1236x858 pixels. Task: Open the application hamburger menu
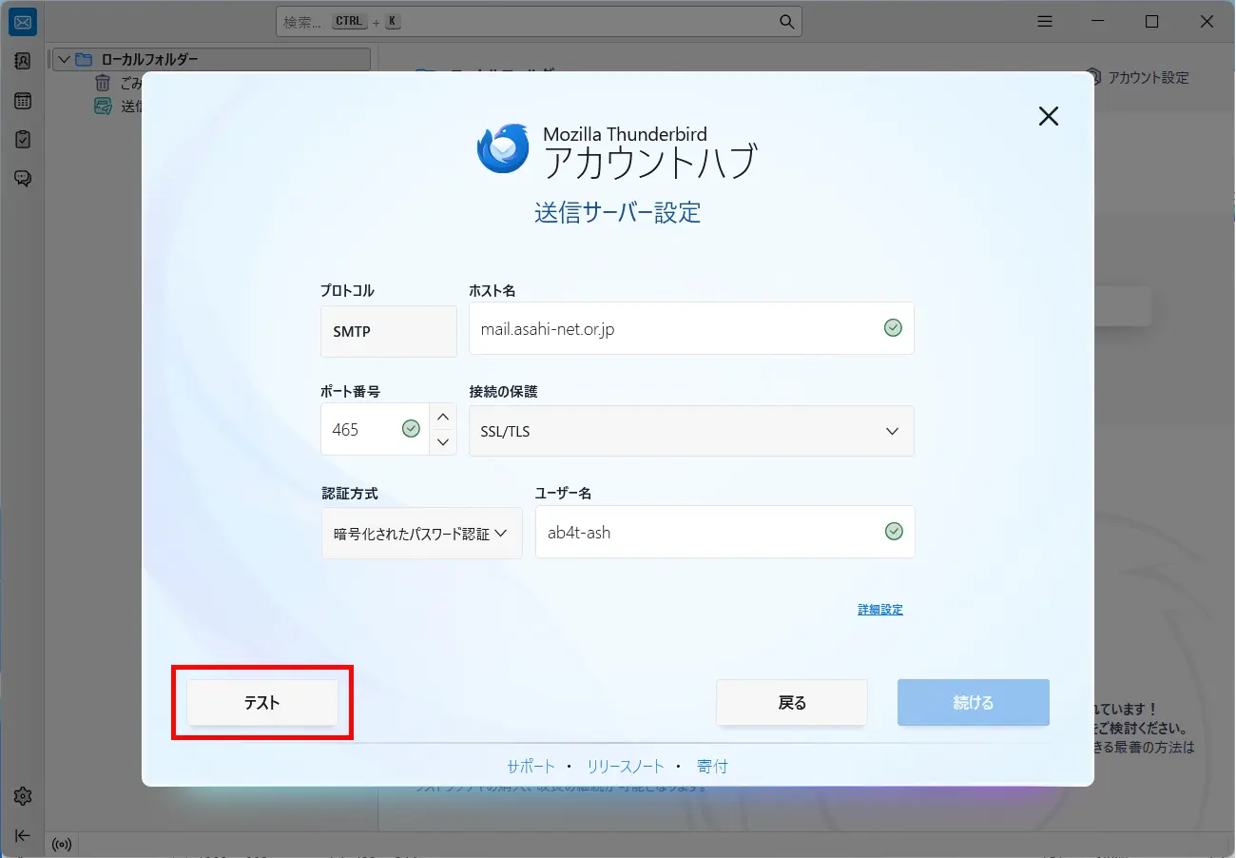[x=1044, y=21]
